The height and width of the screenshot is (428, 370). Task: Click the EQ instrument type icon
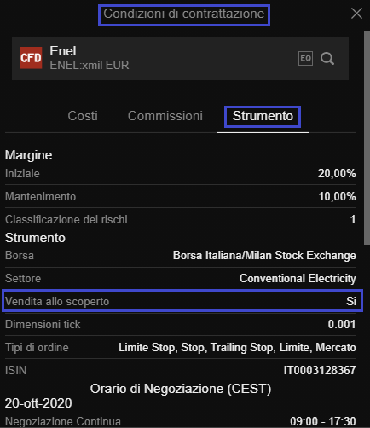coord(305,59)
